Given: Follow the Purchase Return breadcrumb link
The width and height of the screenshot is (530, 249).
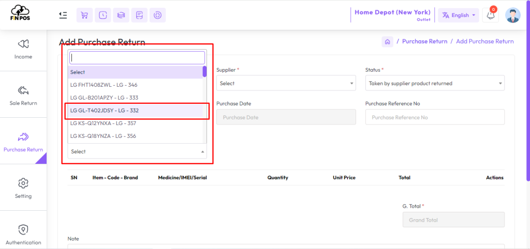Looking at the screenshot, I should (424, 41).
